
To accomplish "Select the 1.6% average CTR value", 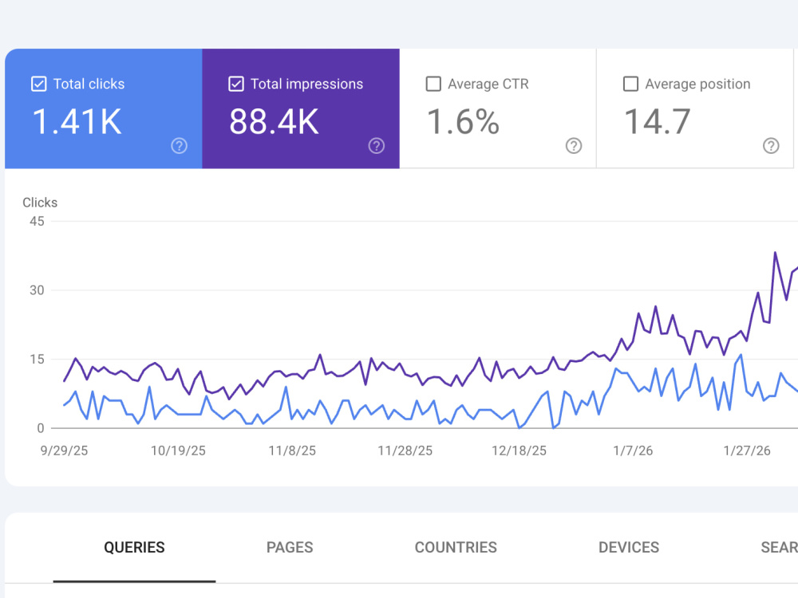I will click(463, 122).
